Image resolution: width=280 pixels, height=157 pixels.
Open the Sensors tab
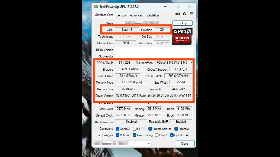(x=121, y=15)
